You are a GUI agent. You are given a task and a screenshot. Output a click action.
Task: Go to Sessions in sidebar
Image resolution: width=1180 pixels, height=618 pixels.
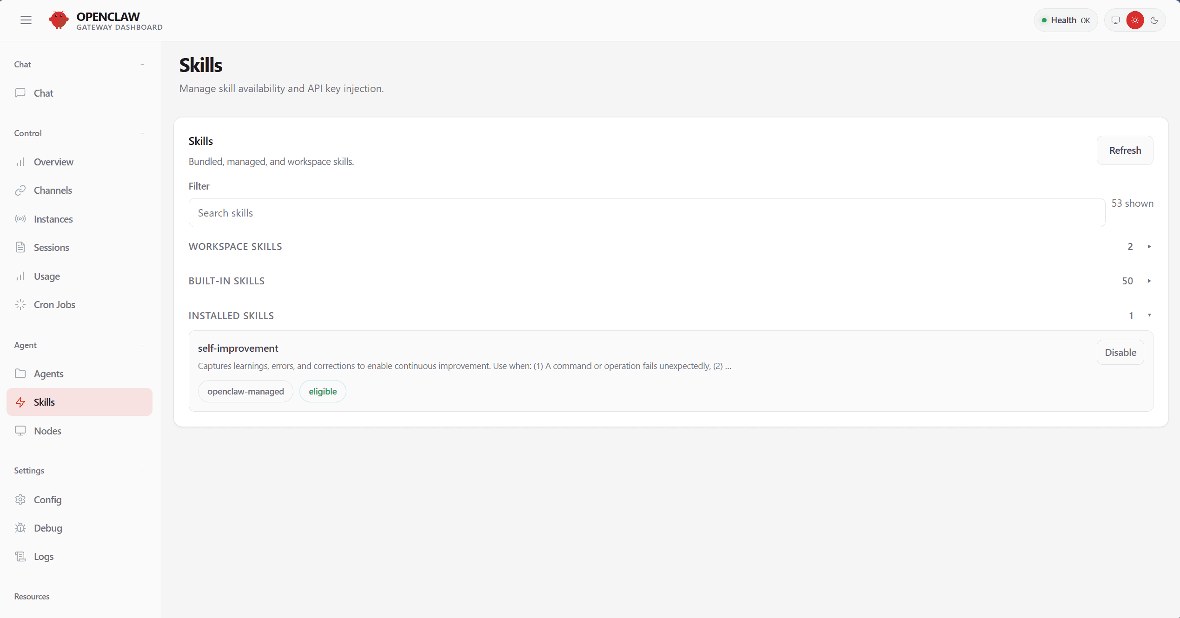(x=51, y=248)
